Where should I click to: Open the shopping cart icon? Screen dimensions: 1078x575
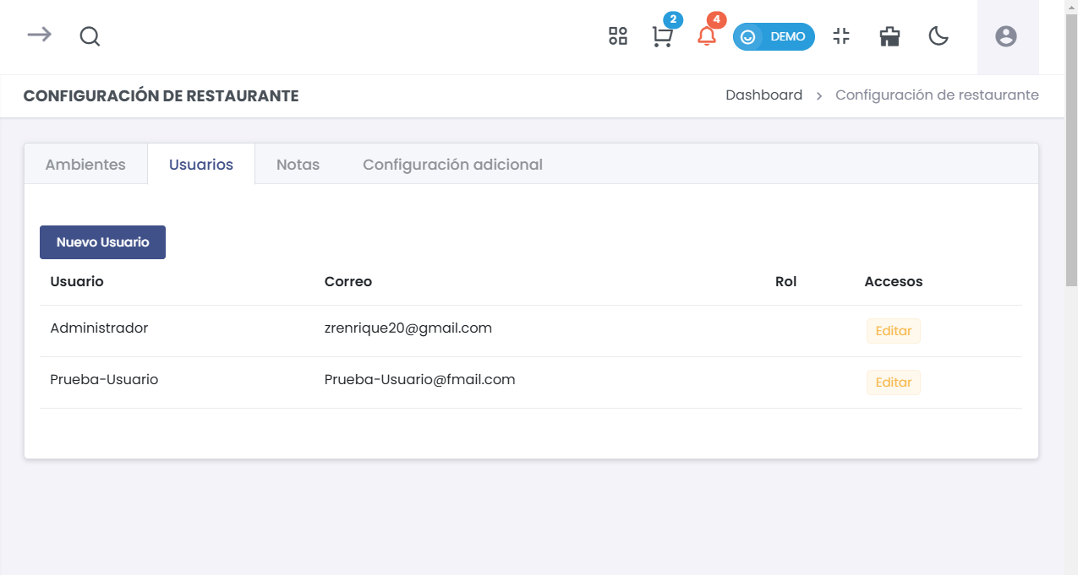tap(662, 37)
